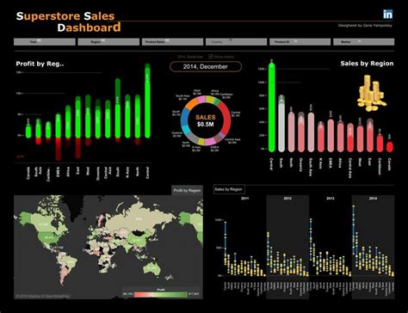The width and height of the screenshot is (408, 313).
Task: Open the Year filter dropdown
Action: point(45,42)
